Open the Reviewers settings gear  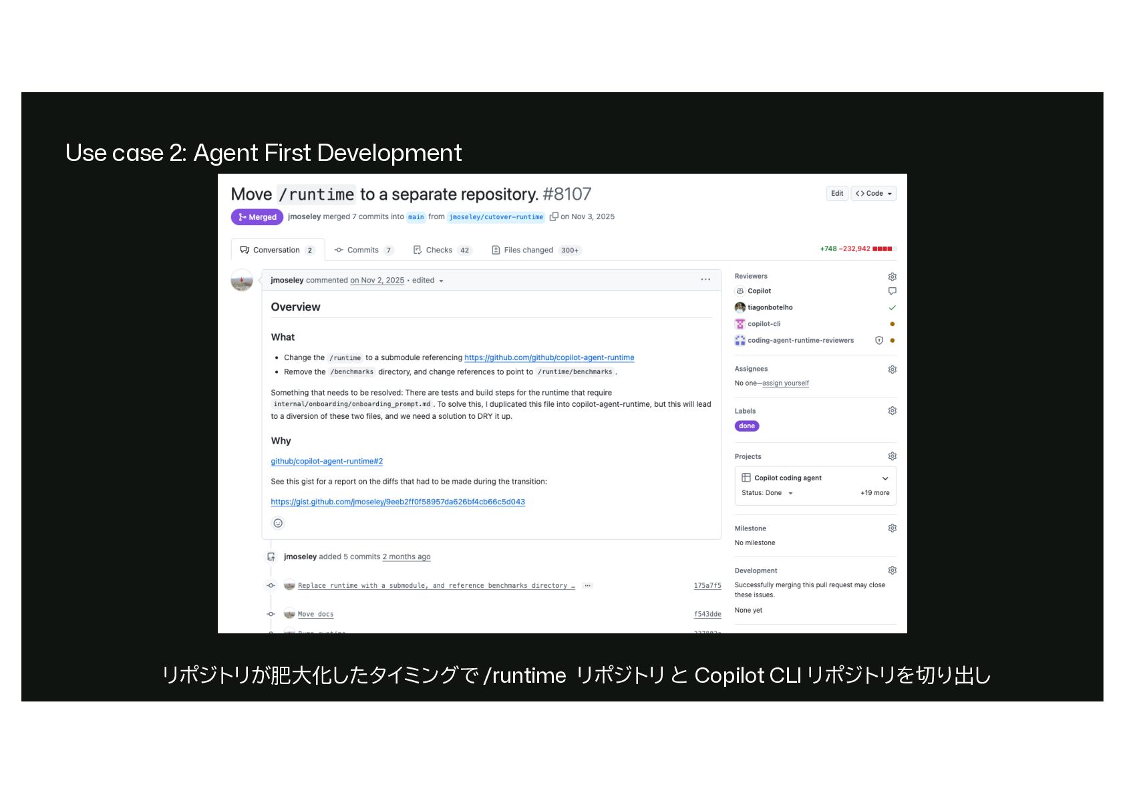(x=892, y=277)
